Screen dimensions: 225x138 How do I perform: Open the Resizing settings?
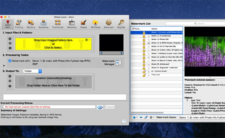(31, 24)
